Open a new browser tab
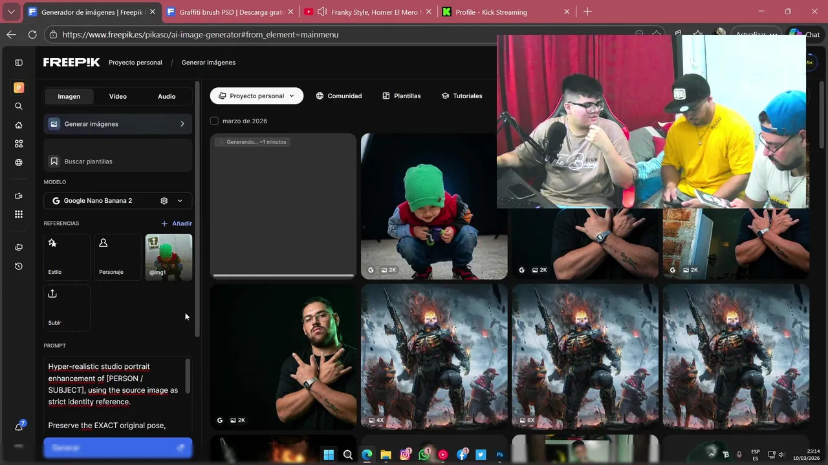The image size is (828, 465). point(587,12)
